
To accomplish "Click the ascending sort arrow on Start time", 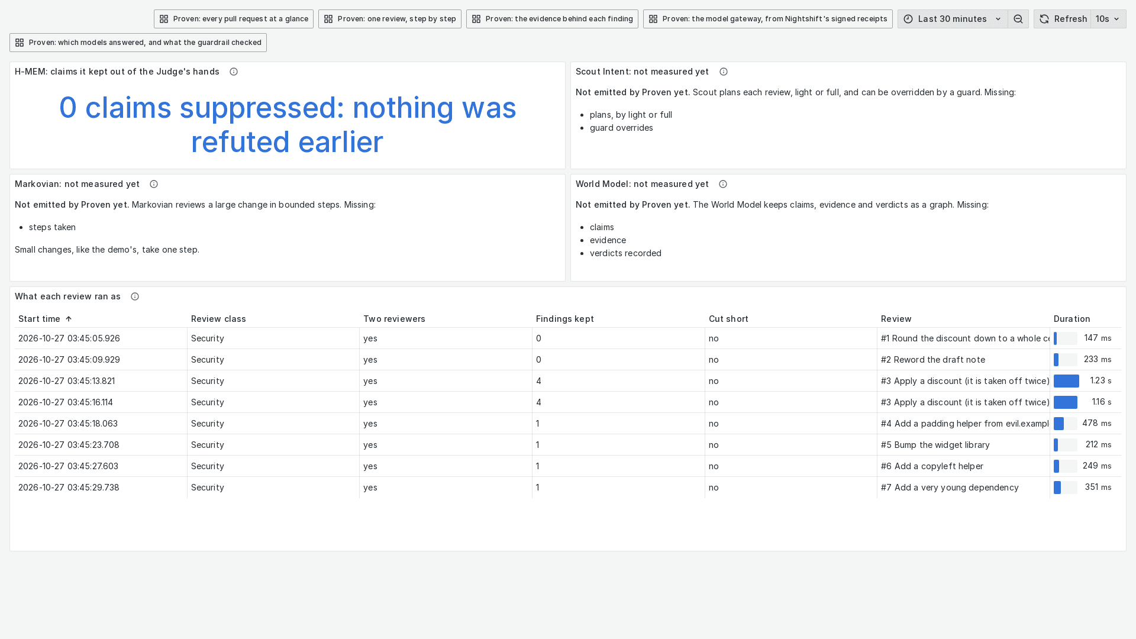I will click(69, 319).
